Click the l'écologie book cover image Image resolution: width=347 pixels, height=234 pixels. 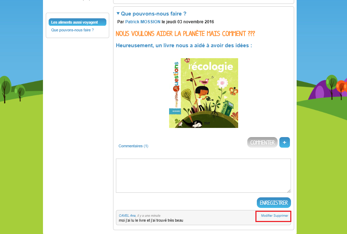204,93
